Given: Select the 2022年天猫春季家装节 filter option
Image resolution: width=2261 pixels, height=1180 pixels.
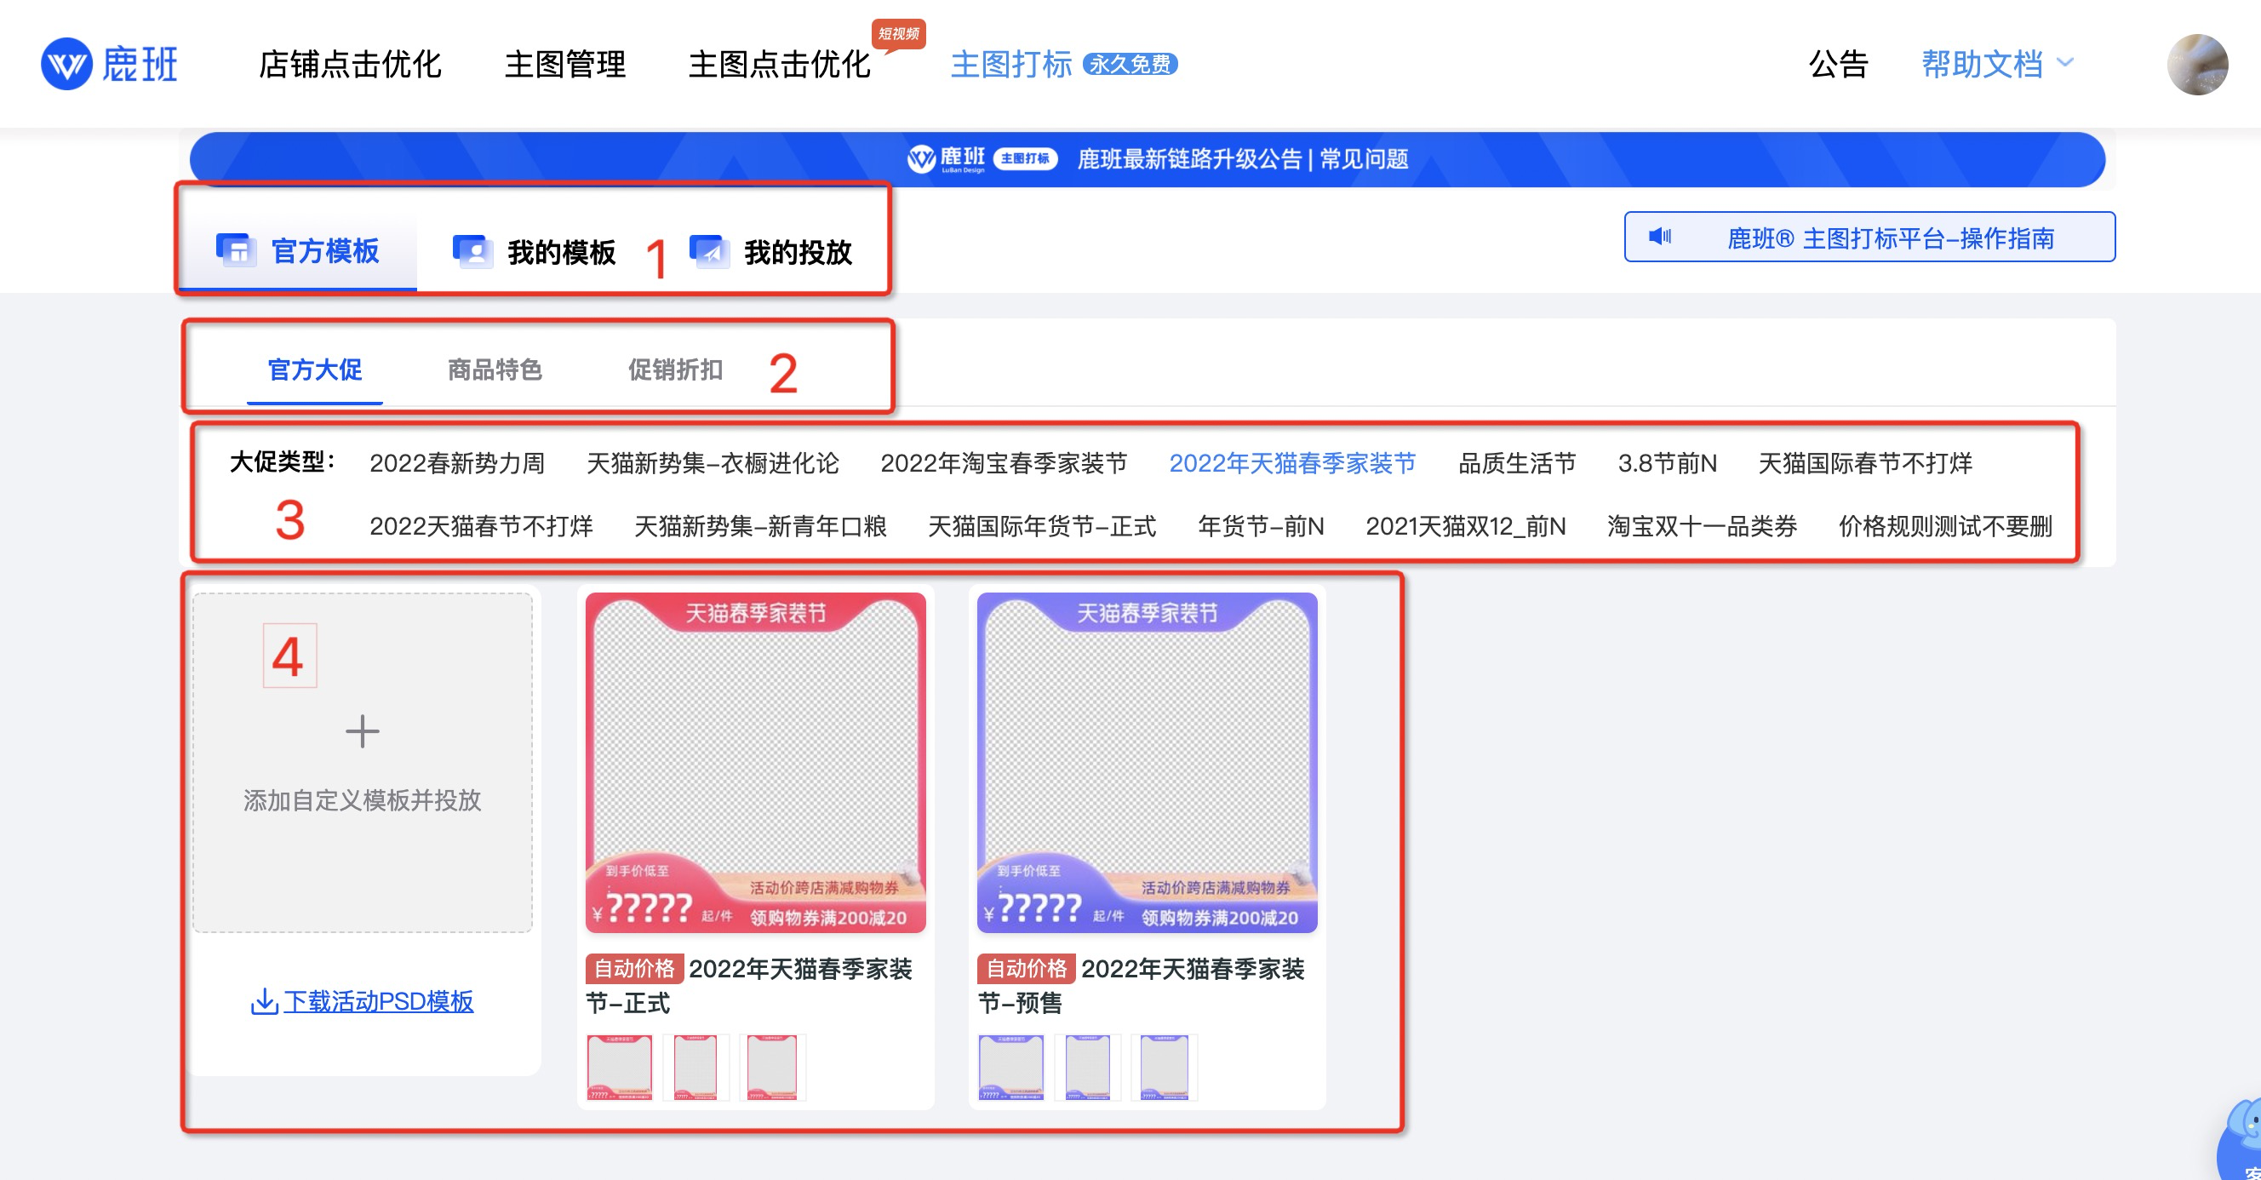Looking at the screenshot, I should [x=1293, y=463].
